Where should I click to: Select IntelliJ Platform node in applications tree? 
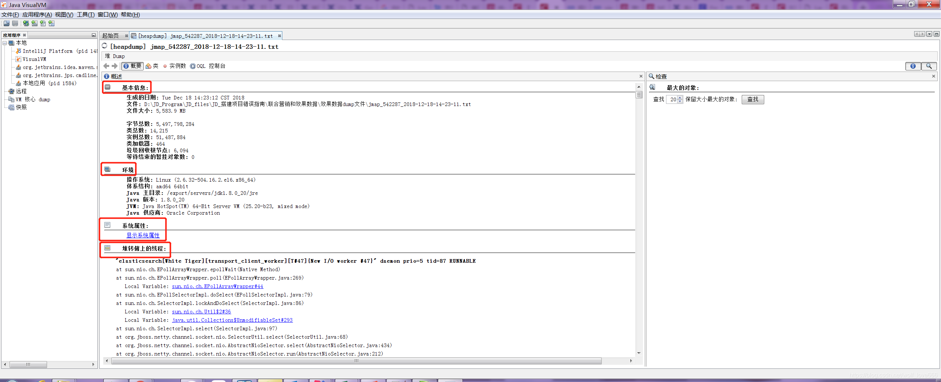pyautogui.click(x=56, y=51)
